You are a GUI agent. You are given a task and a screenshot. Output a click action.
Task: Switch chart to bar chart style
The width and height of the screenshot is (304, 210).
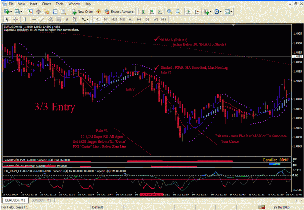(x=143, y=12)
